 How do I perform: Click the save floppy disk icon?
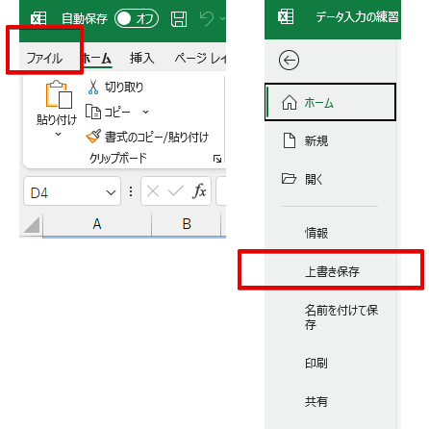click(179, 19)
